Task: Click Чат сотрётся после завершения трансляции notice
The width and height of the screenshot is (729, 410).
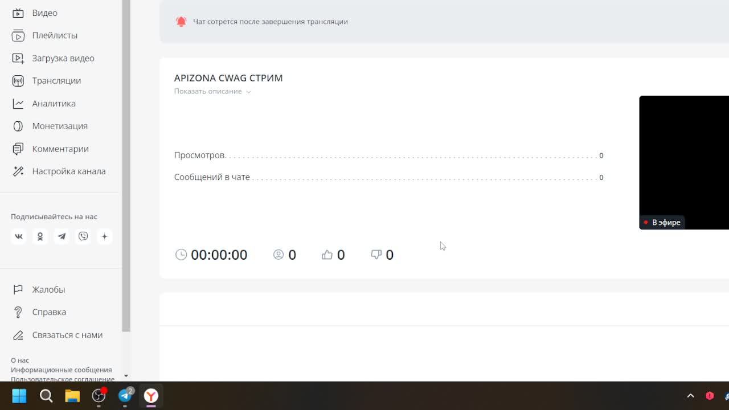Action: (x=271, y=22)
